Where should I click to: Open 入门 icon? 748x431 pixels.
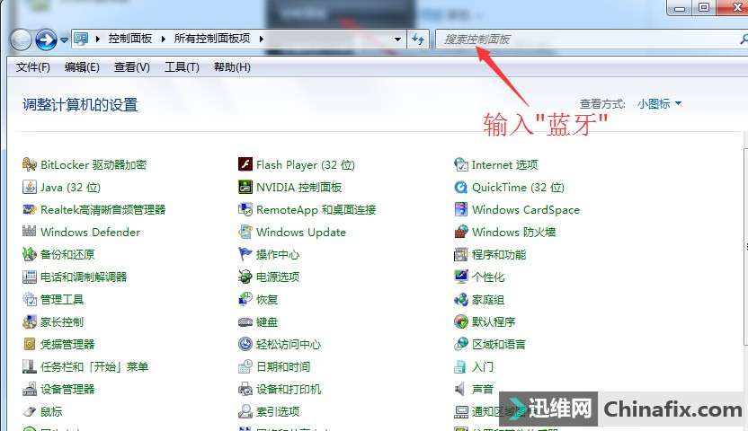coord(461,366)
